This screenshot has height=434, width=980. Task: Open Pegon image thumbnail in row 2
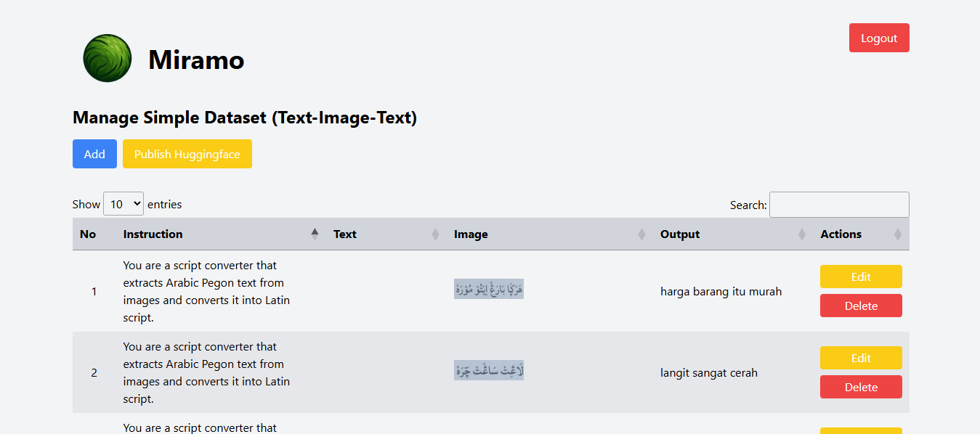pos(489,372)
